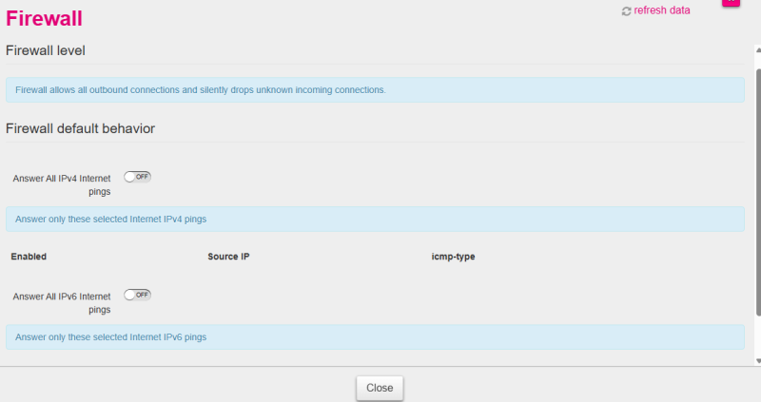Toggle Answer All IPv4 Internet pings switch

137,177
